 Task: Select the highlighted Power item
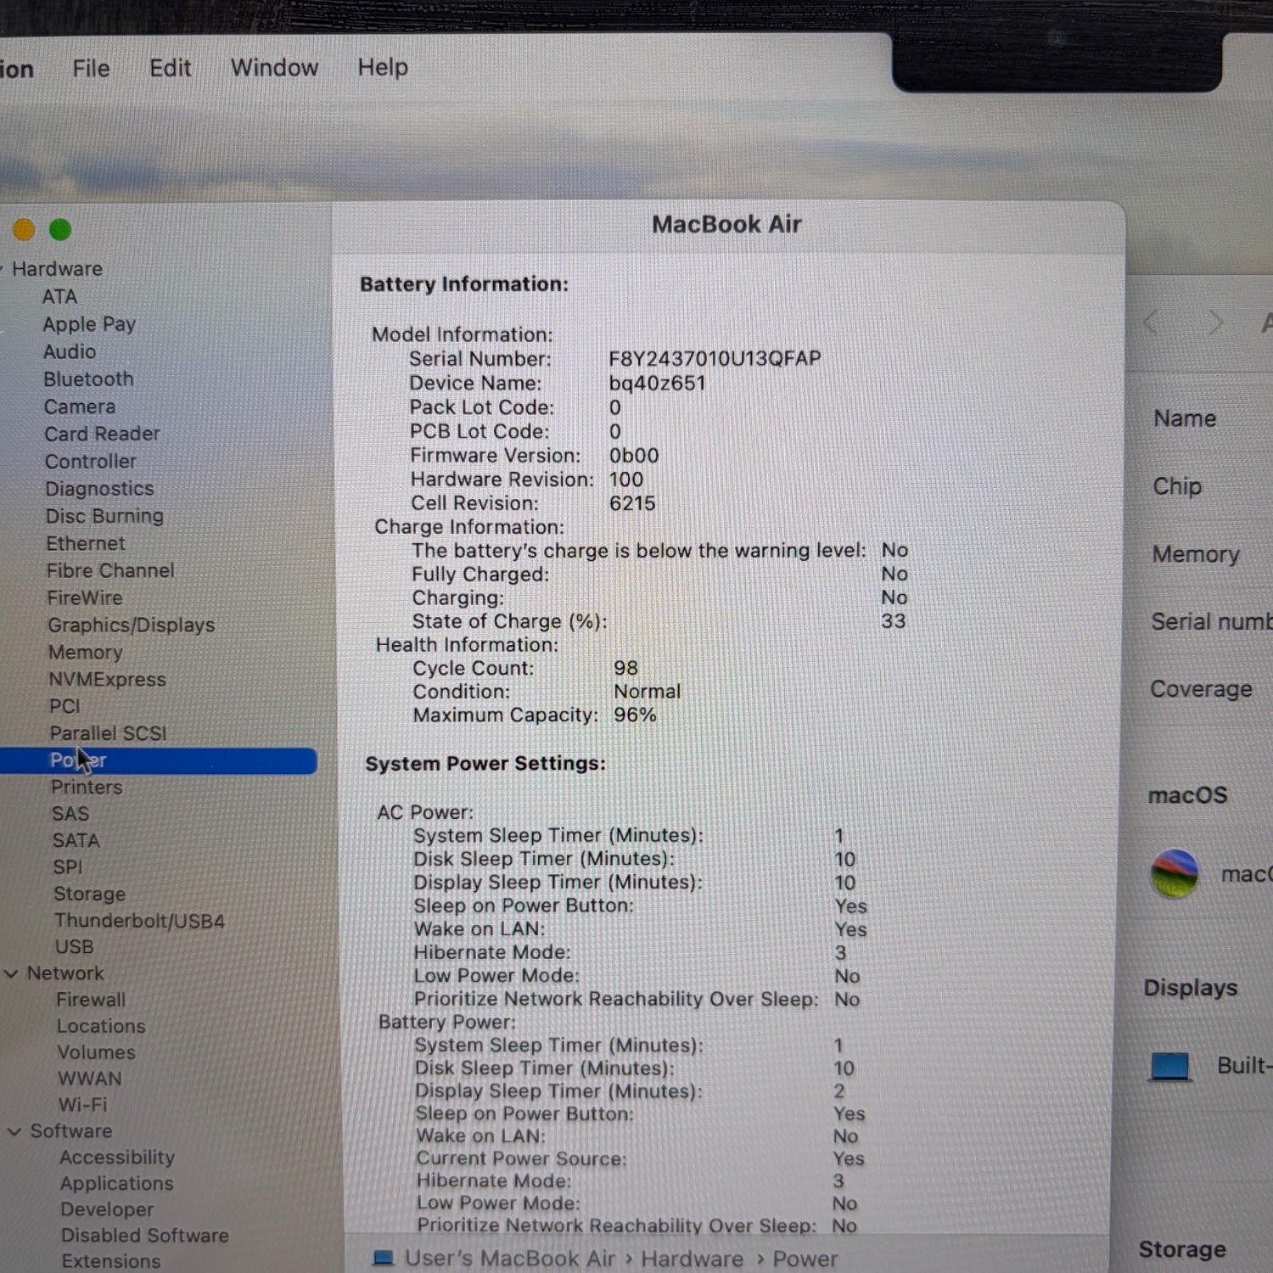[x=157, y=760]
